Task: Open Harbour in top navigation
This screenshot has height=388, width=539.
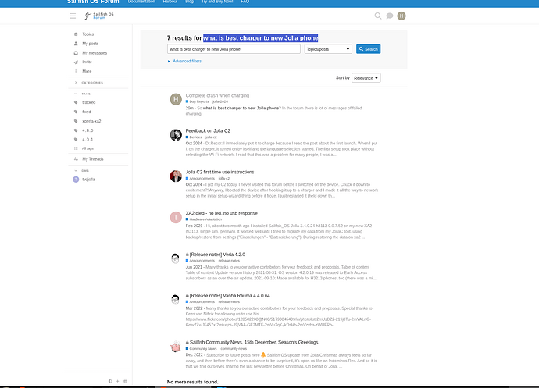Action: (170, 2)
